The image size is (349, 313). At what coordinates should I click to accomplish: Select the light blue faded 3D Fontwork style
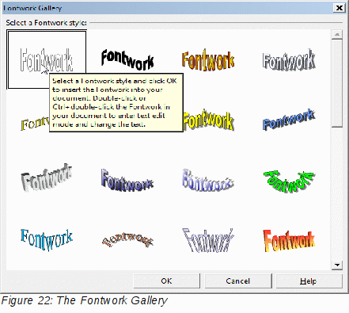pyautogui.click(x=208, y=180)
